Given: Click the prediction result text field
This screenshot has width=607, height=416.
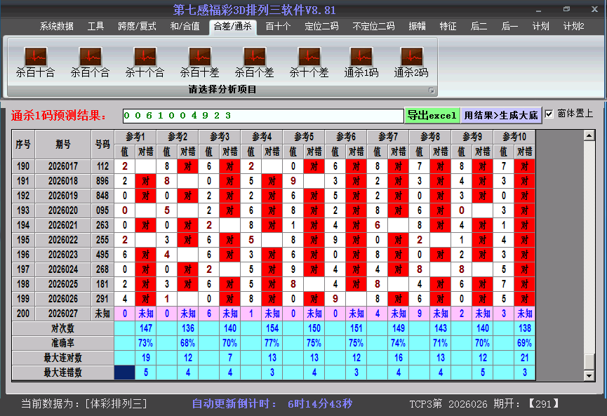Looking at the screenshot, I should point(262,116).
